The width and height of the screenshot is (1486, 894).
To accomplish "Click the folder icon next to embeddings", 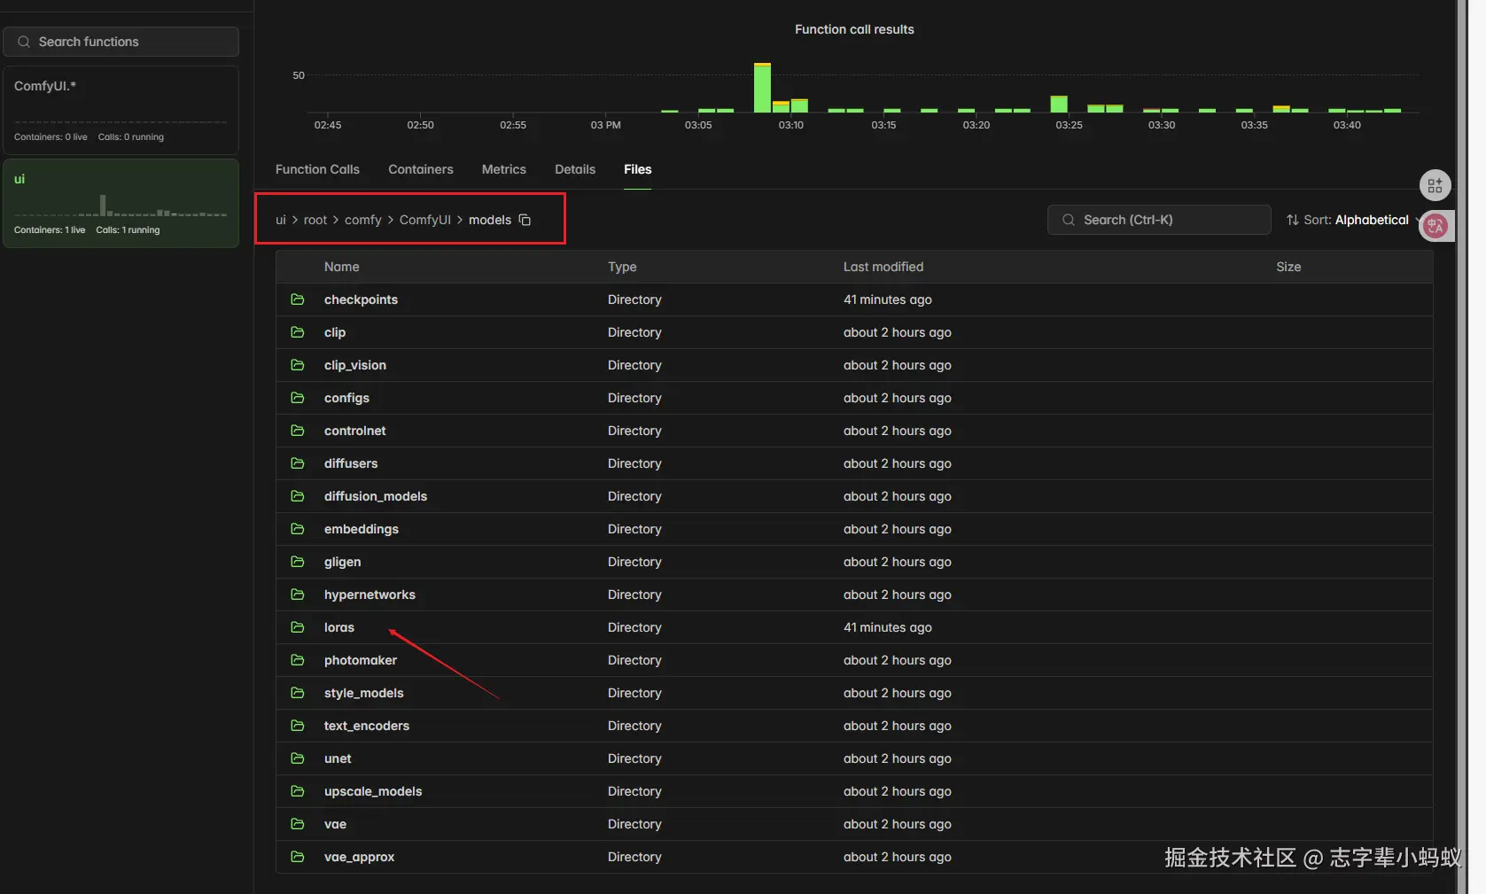I will point(298,529).
